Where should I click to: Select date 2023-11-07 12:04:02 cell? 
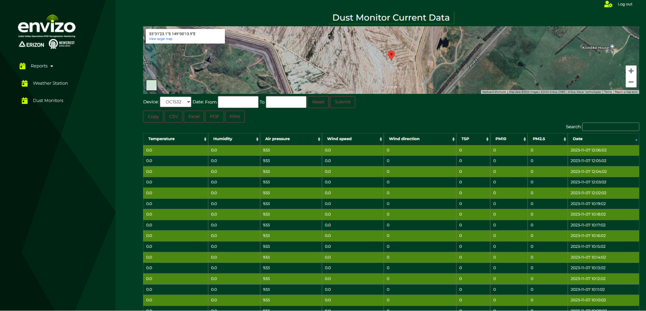(x=603, y=172)
